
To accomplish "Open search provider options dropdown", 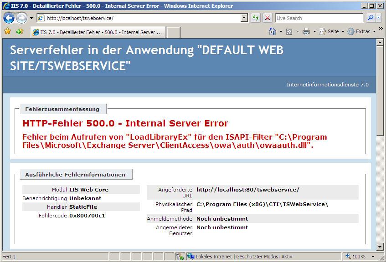I will coord(379,18).
